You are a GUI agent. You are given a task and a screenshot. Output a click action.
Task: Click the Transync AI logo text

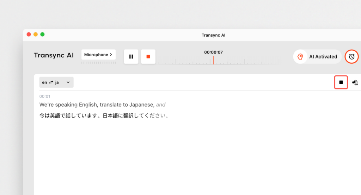(54, 55)
